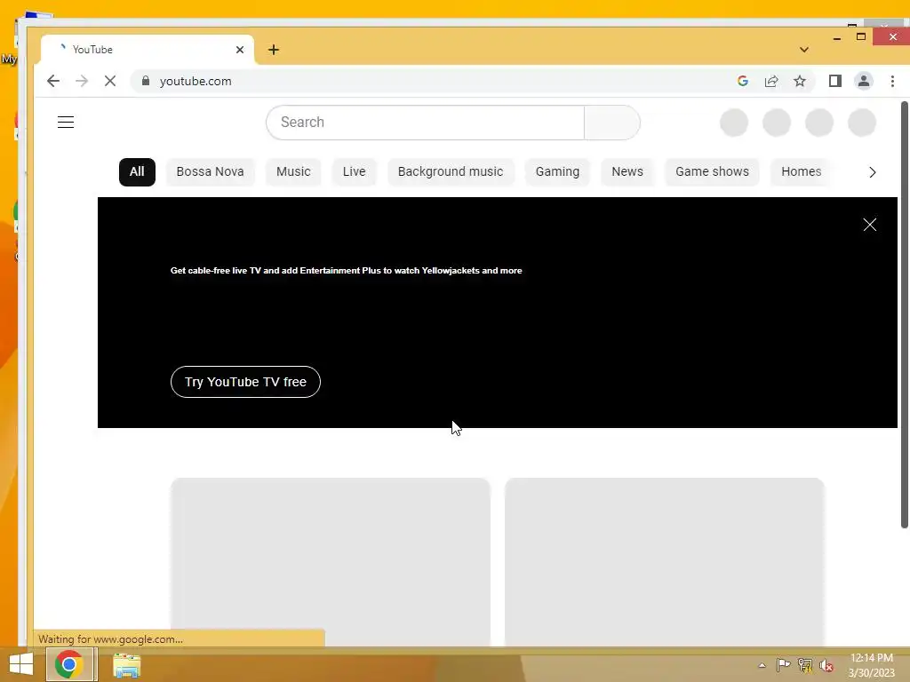Show more category chips with right arrow
This screenshot has width=910, height=682.
(873, 172)
